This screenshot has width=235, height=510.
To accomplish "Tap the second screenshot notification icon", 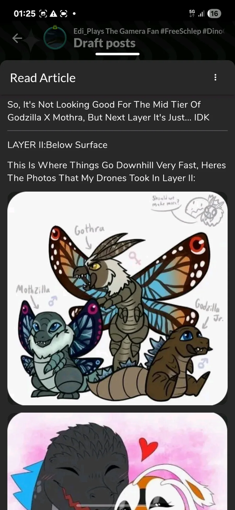I will coord(64,14).
